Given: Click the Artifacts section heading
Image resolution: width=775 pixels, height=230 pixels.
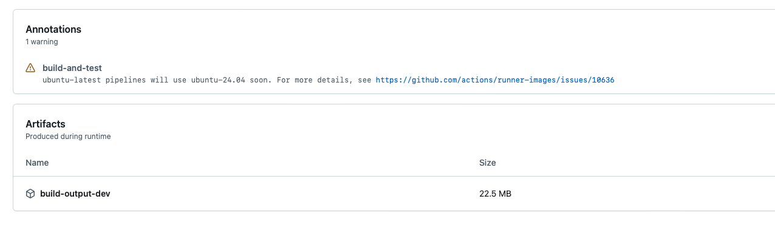Looking at the screenshot, I should [x=46, y=124].
